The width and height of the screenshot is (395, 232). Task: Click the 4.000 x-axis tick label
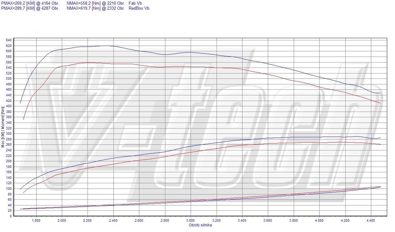click(x=319, y=221)
